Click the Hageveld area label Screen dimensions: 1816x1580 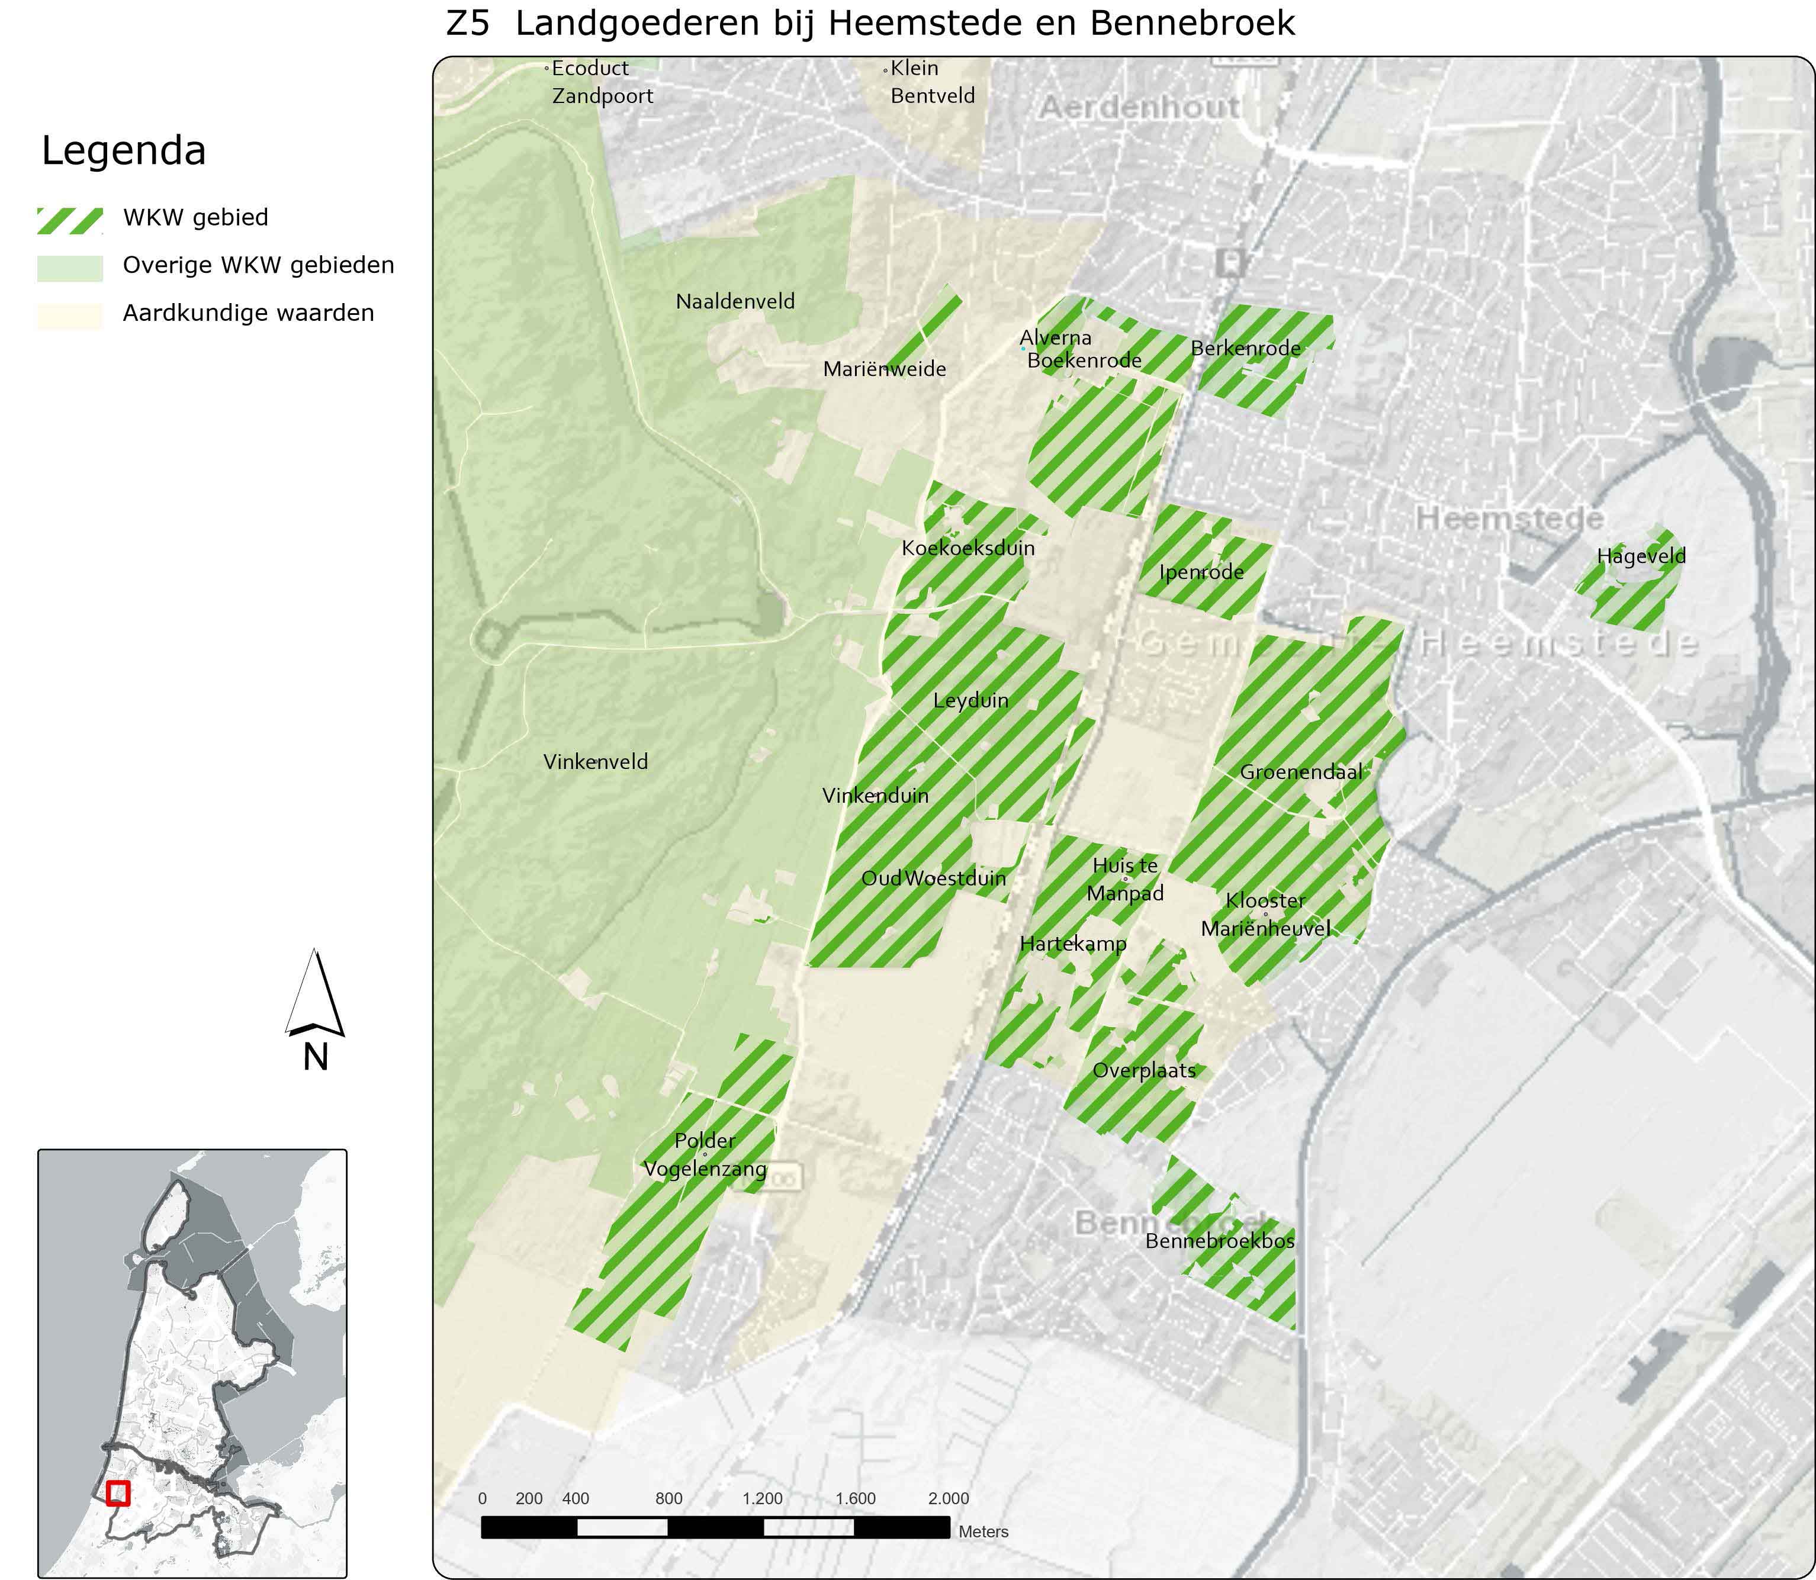[x=1641, y=556]
